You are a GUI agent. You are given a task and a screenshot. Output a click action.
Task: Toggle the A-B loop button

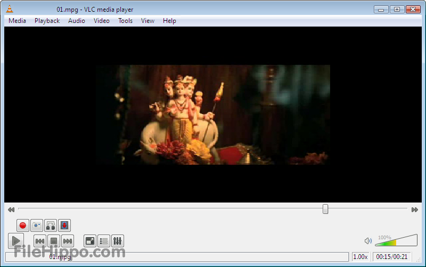point(51,225)
